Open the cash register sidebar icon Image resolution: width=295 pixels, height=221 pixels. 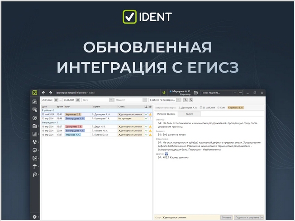pyautogui.click(x=35, y=126)
